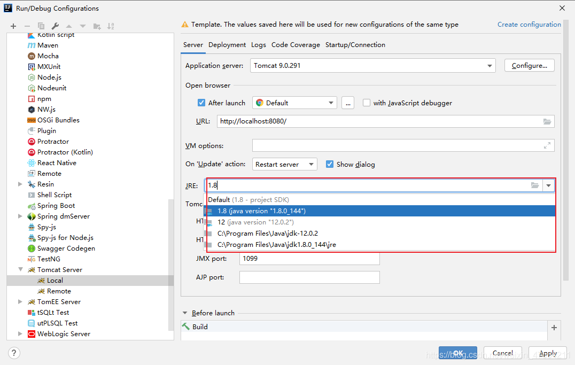This screenshot has height=365, width=575.
Task: Switch to the Logs tab
Action: click(259, 45)
